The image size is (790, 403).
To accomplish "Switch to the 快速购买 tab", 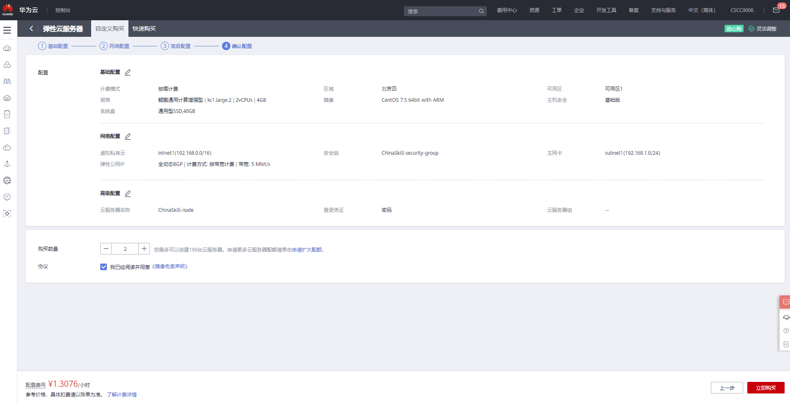I will [144, 29].
